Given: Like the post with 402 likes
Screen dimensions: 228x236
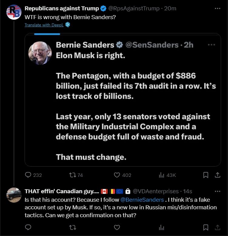Looking at the screenshot, I should pos(117,175).
